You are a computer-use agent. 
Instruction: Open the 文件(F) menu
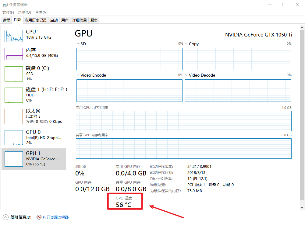click(x=8, y=12)
